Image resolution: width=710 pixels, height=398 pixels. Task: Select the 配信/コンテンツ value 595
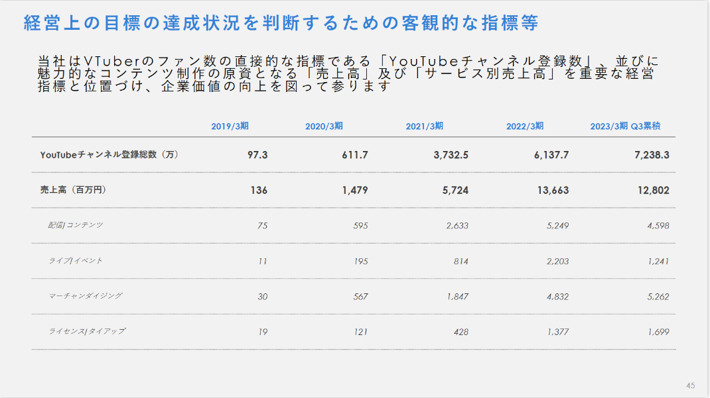point(360,225)
